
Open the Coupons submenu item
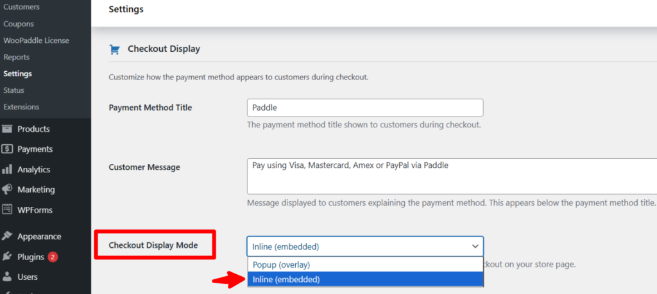tap(19, 24)
